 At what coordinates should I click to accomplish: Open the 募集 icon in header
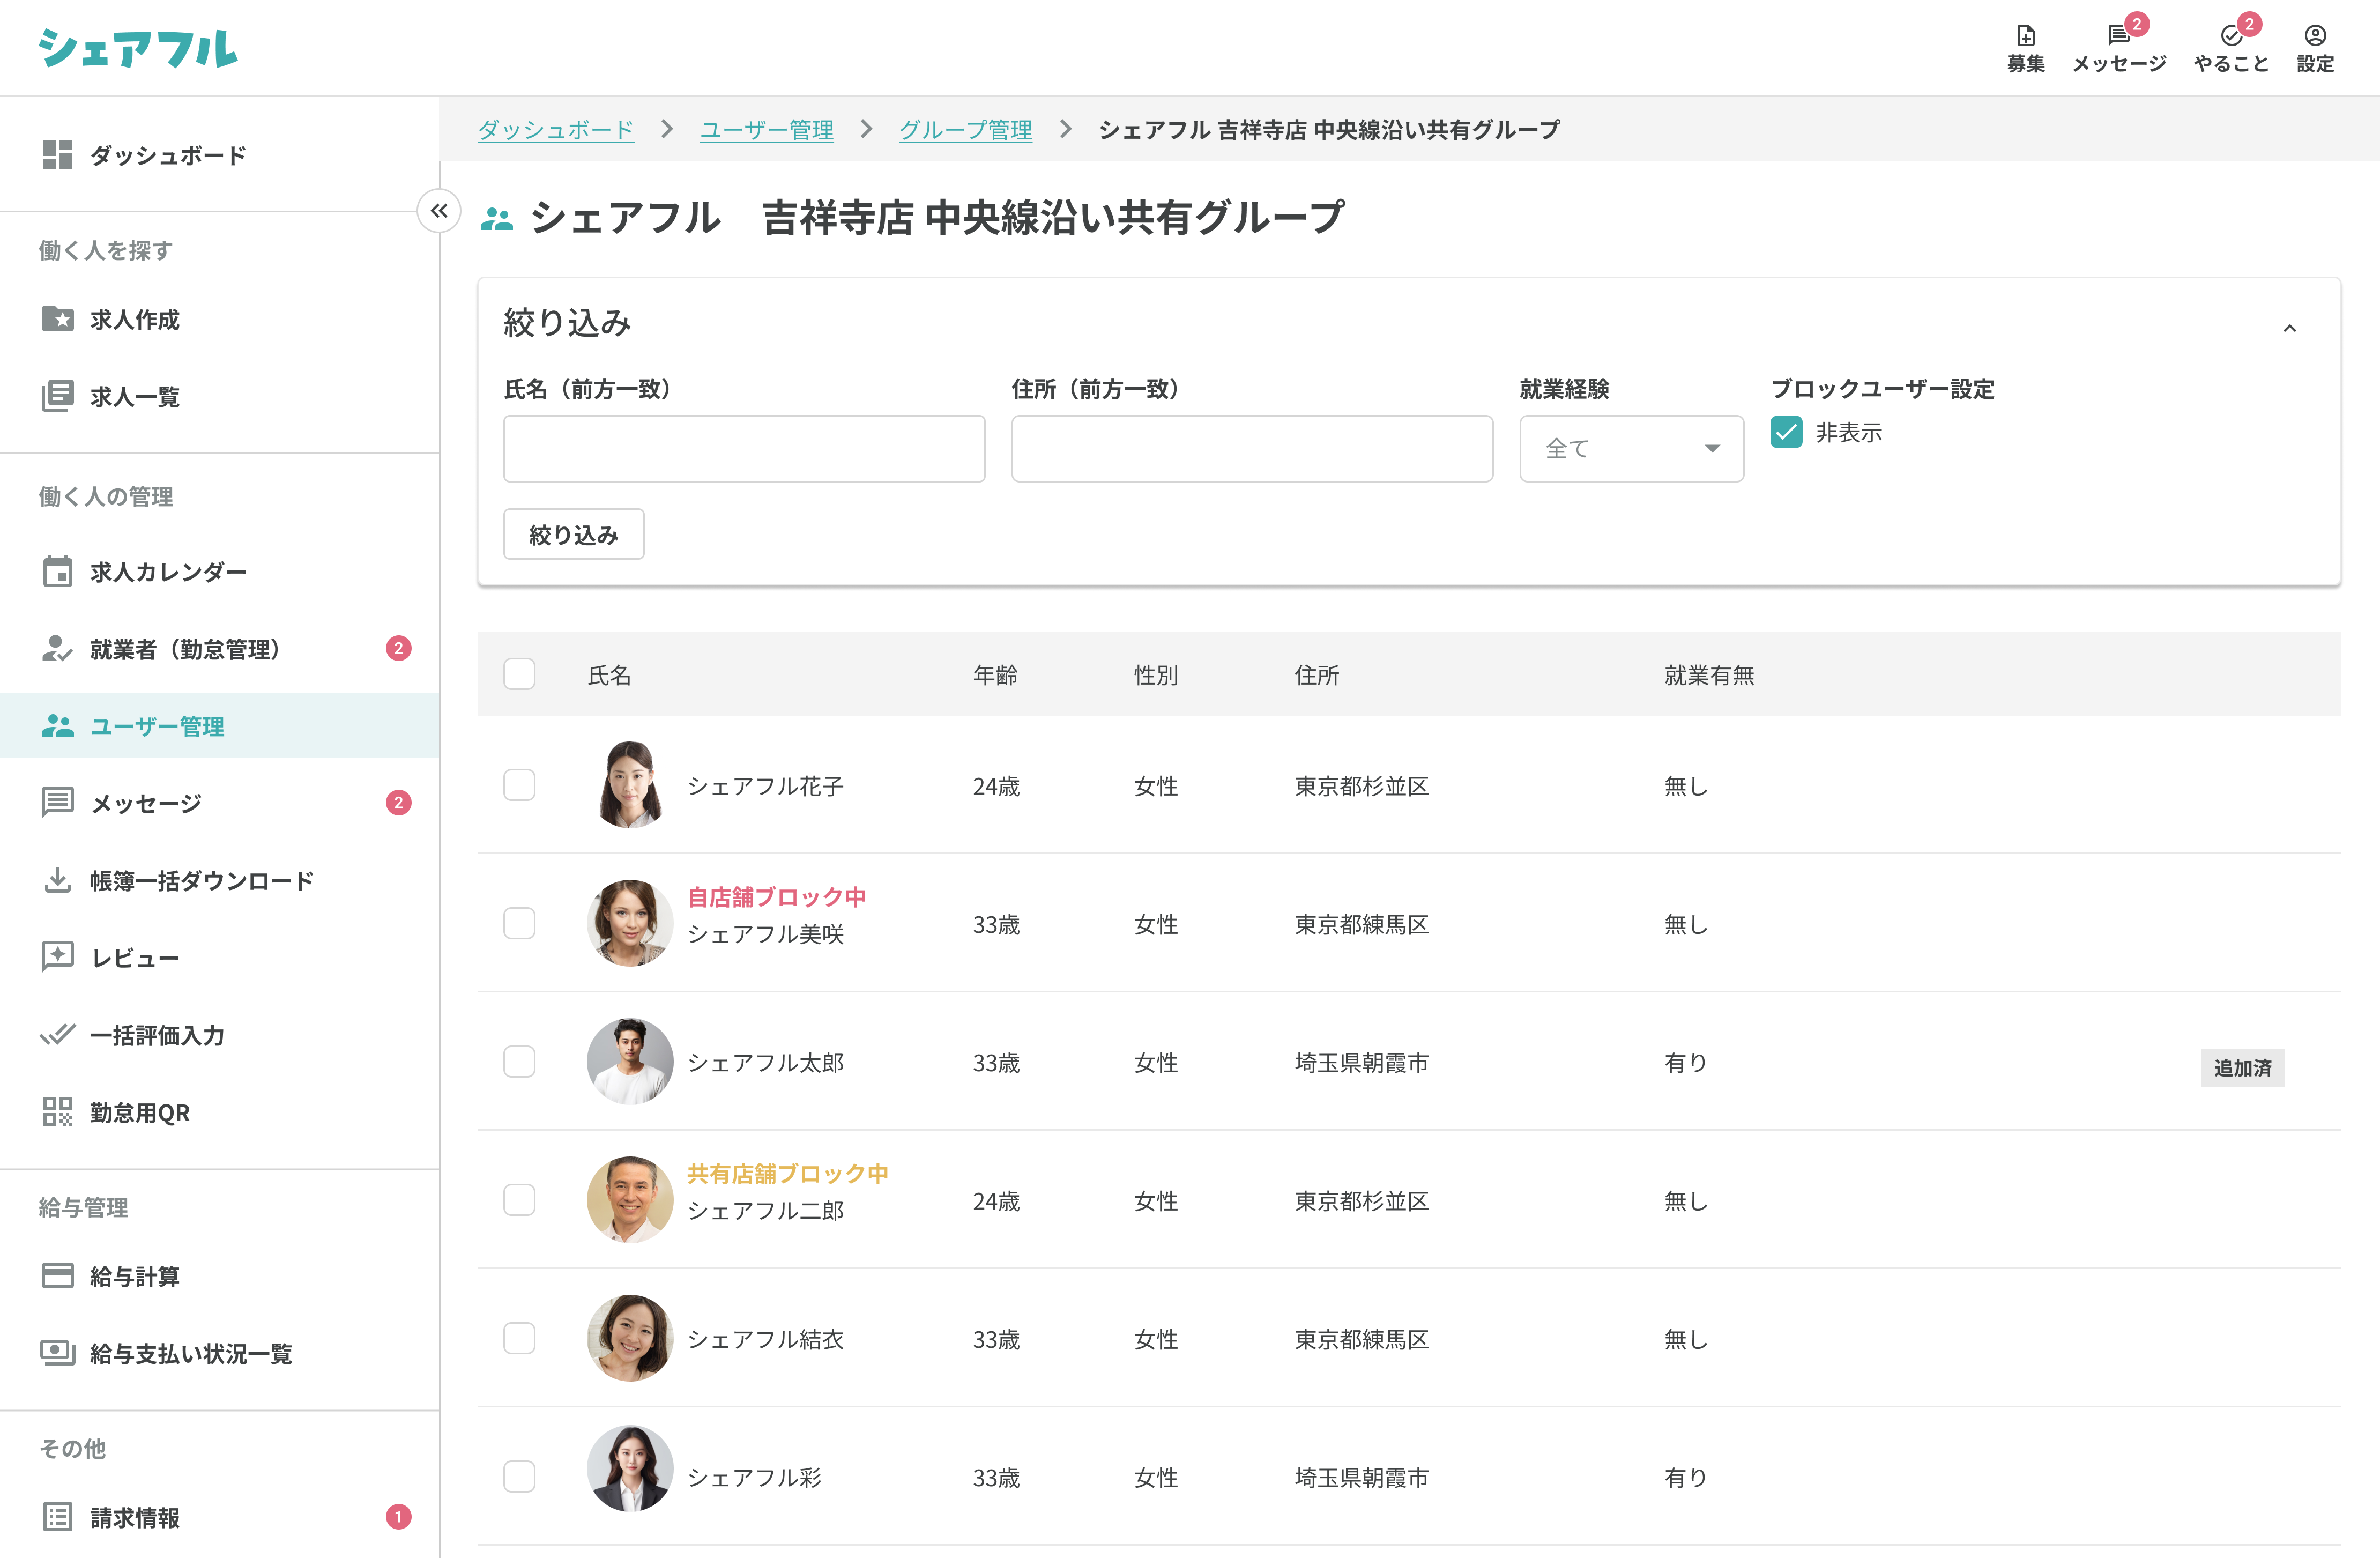coord(2025,36)
